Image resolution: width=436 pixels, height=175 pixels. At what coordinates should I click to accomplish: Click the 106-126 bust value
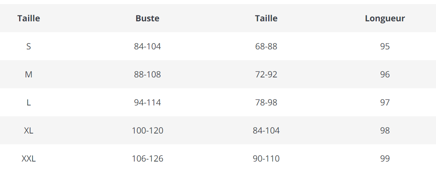point(147,159)
